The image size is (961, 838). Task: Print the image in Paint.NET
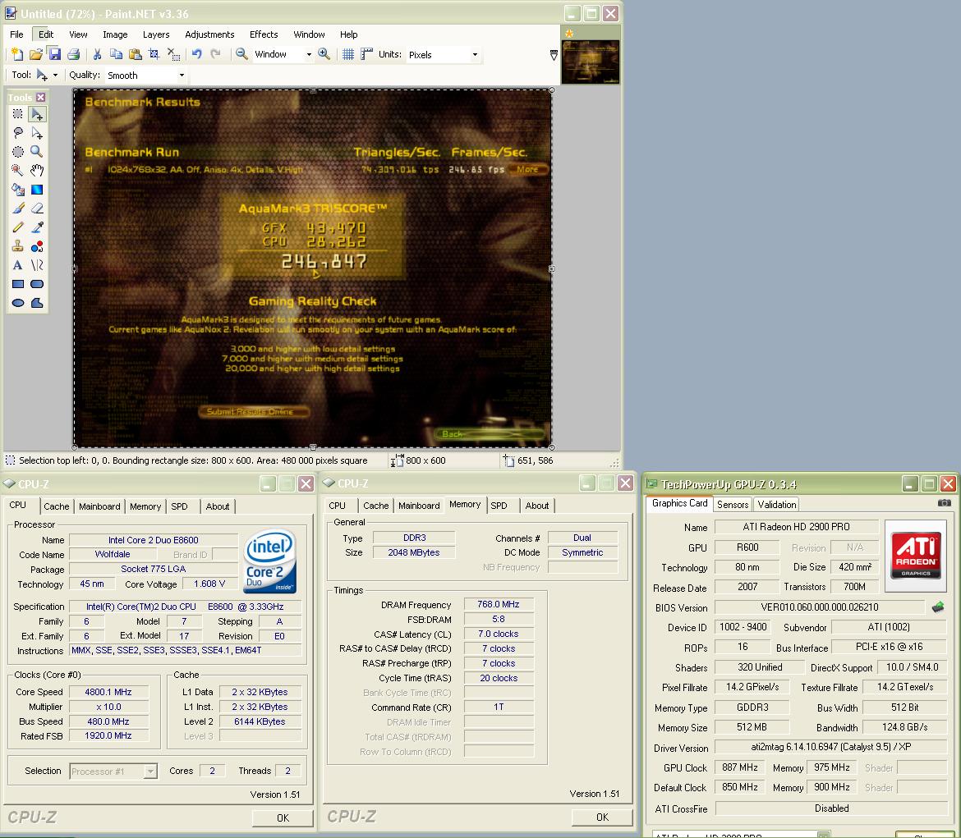(x=74, y=54)
